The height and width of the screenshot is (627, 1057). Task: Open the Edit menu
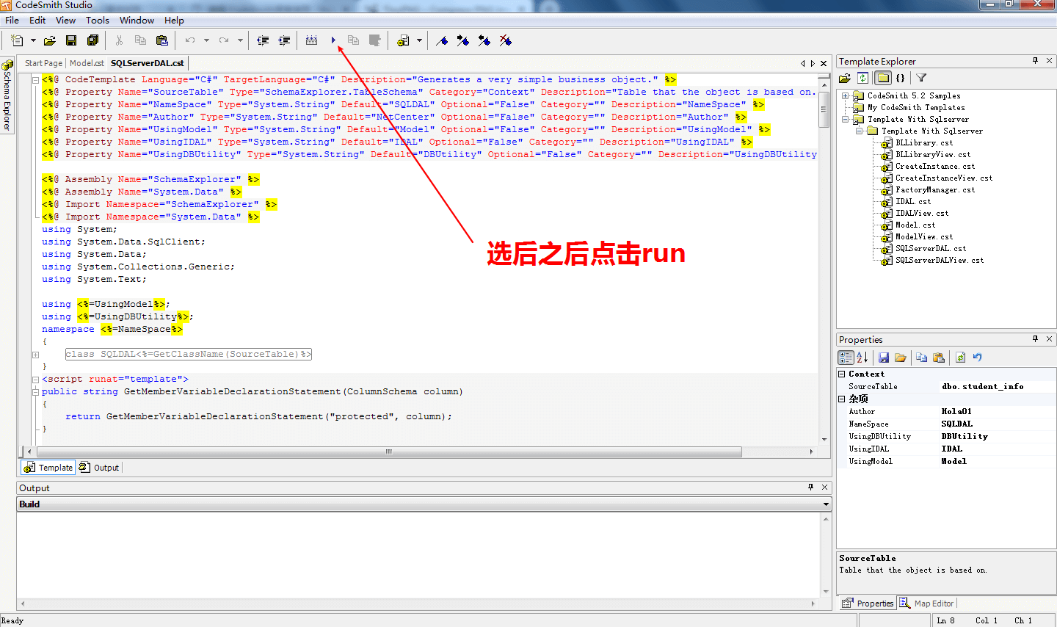tap(37, 21)
